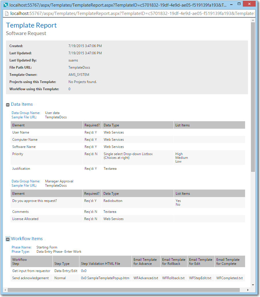This screenshot has width=260, height=297.
Task: Click vertical scrollbar down arrow
Action: 253,285
